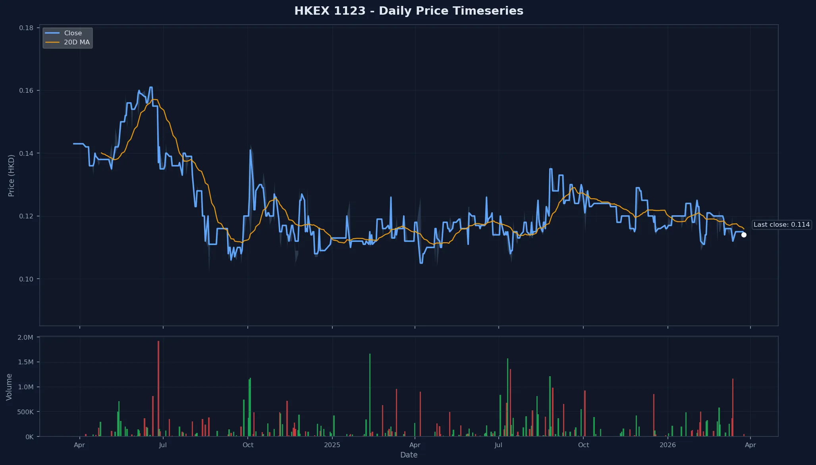
Task: Expand the legend box in top-left corner
Action: [x=68, y=37]
